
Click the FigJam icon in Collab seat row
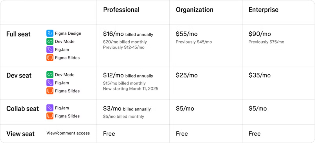click(50, 108)
